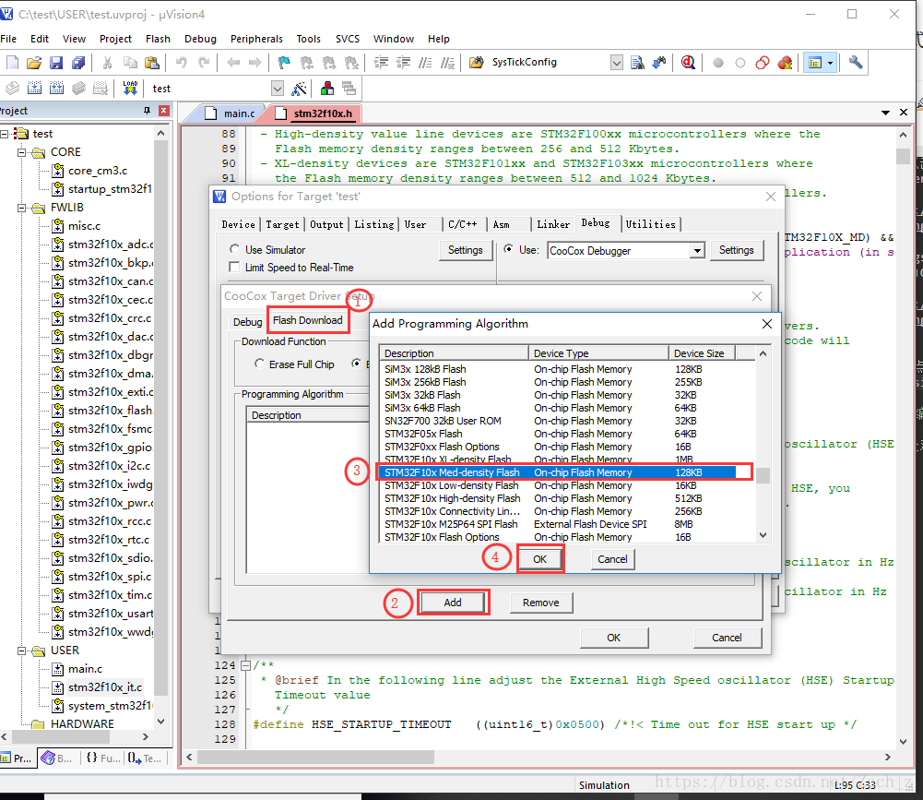Image resolution: width=923 pixels, height=800 pixels.
Task: Cancel the Add Programming Algorithm dialog
Action: pos(612,559)
